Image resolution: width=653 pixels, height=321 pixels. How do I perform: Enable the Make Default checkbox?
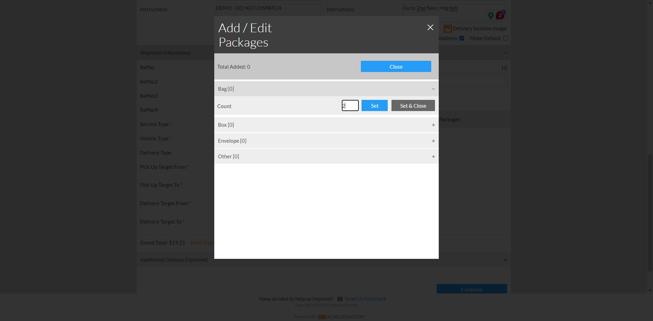[x=505, y=38]
